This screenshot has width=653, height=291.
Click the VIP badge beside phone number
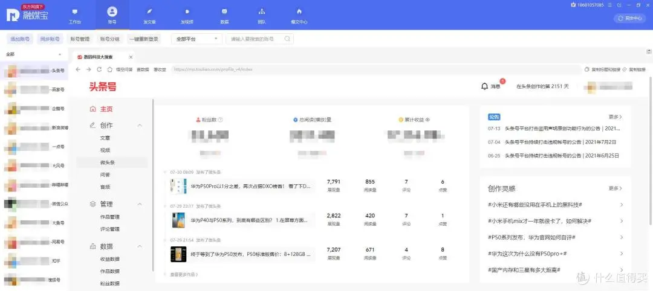[x=573, y=5]
